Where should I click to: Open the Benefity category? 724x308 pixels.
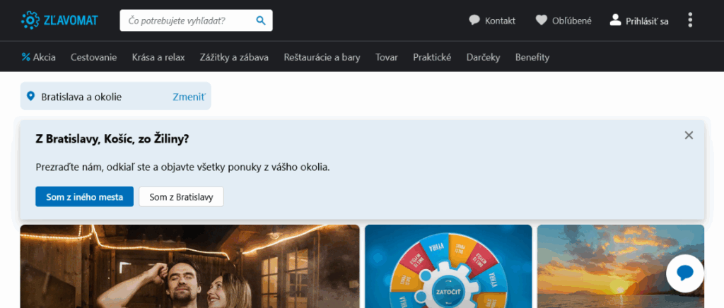click(532, 57)
